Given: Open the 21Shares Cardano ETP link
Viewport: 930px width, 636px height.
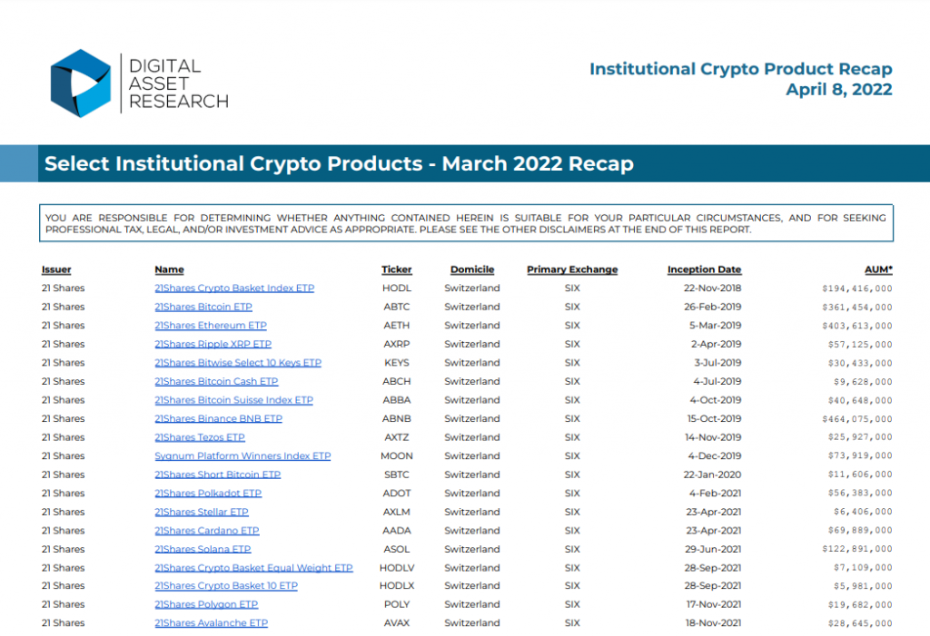Looking at the screenshot, I should (207, 531).
